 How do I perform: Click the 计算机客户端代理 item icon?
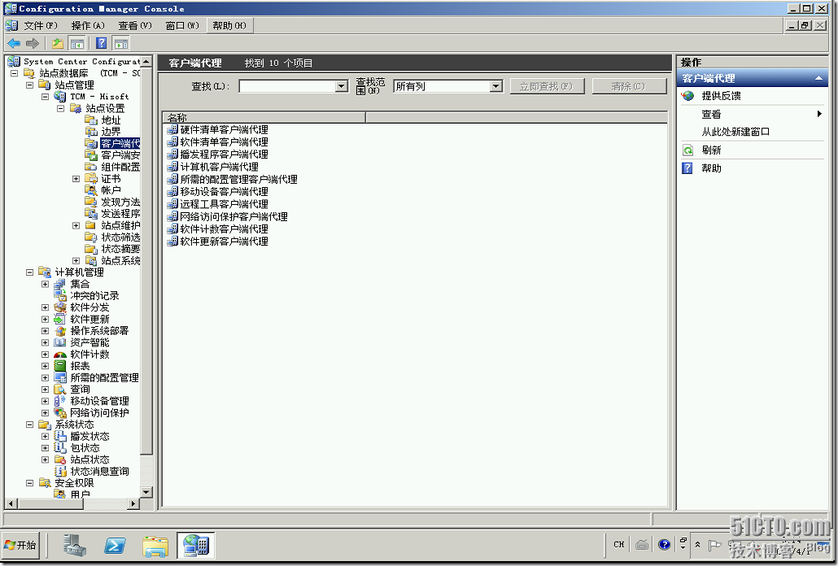172,167
